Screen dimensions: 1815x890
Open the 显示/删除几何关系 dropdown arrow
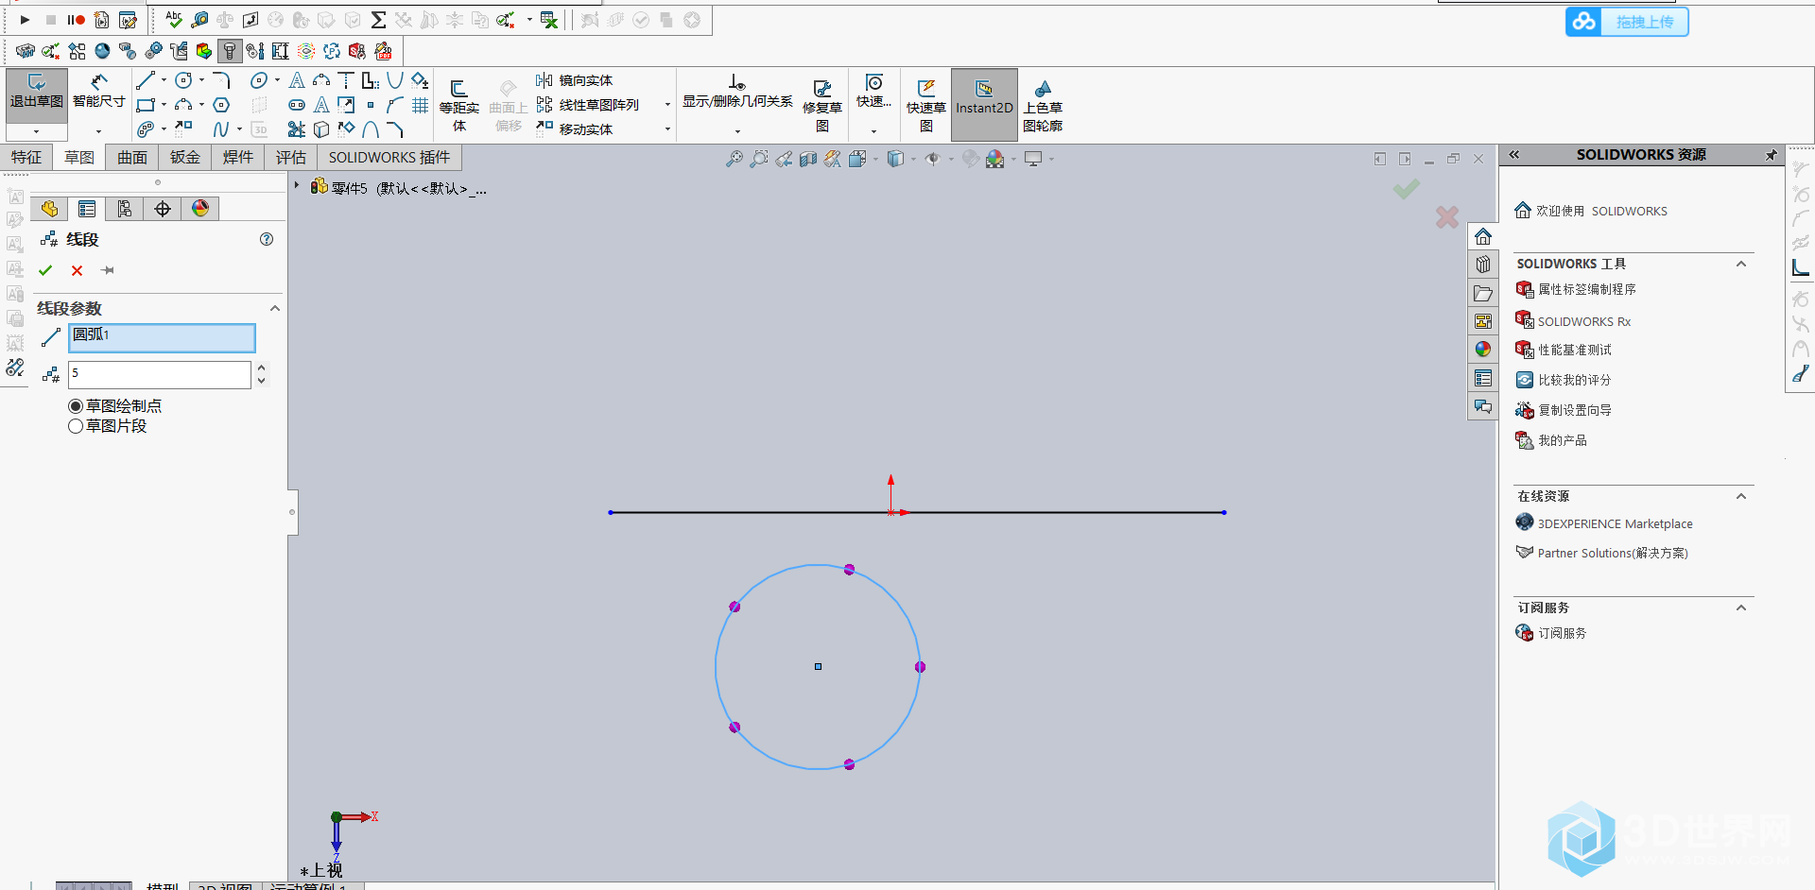[737, 131]
